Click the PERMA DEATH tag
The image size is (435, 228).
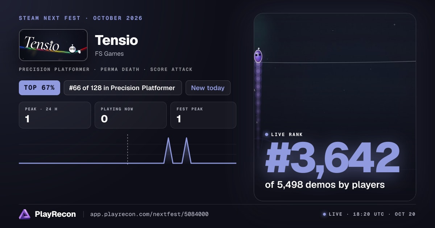coord(120,69)
